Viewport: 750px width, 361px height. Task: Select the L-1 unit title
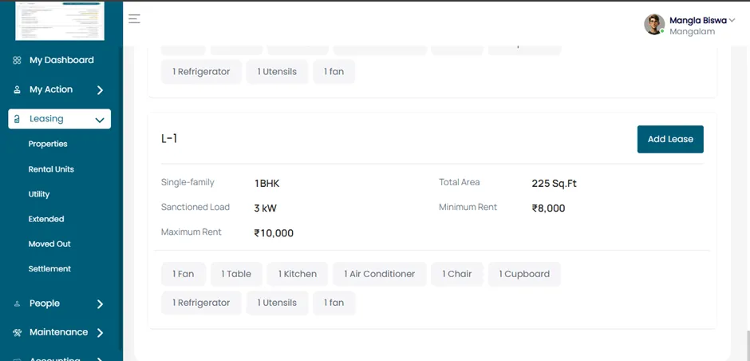[169, 139]
